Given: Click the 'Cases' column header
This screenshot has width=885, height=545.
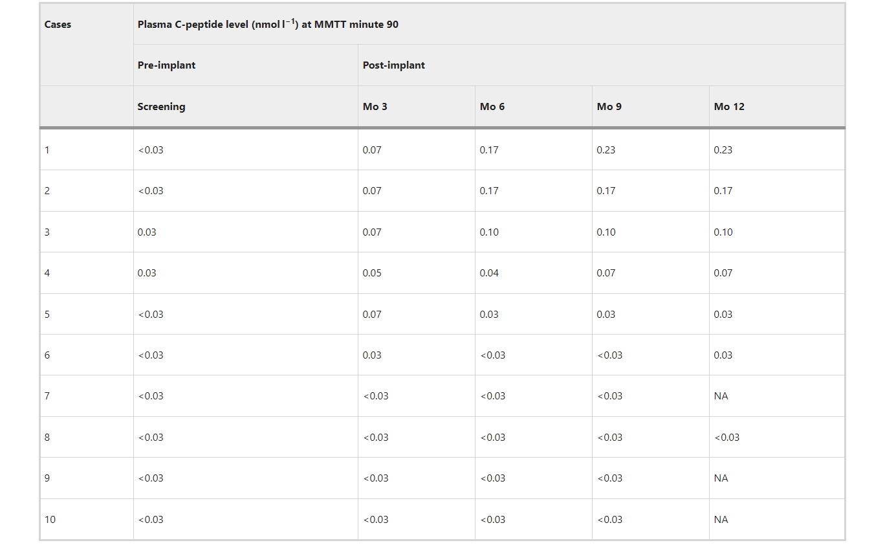Looking at the screenshot, I should 58,25.
